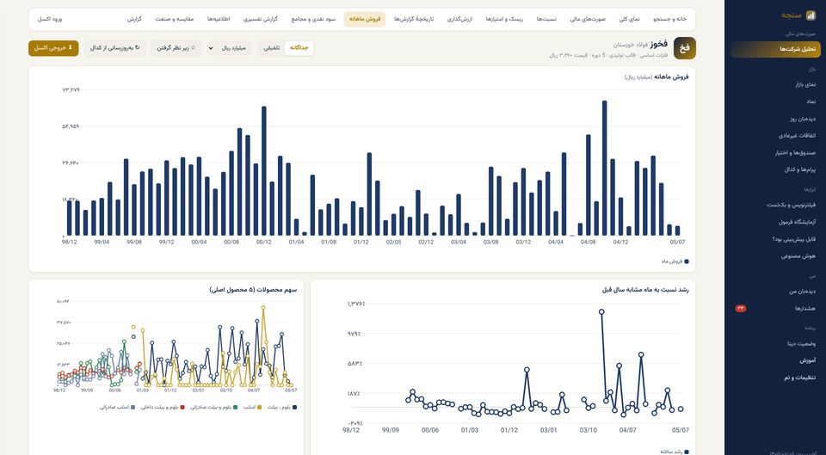Click the فخ company badge icon

(684, 48)
